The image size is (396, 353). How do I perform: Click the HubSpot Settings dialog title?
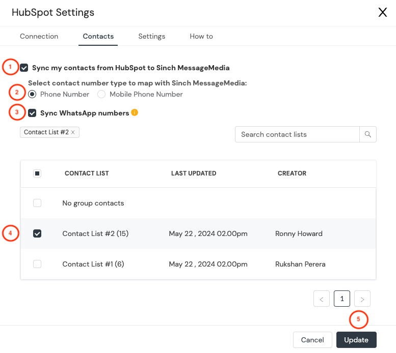click(x=53, y=13)
